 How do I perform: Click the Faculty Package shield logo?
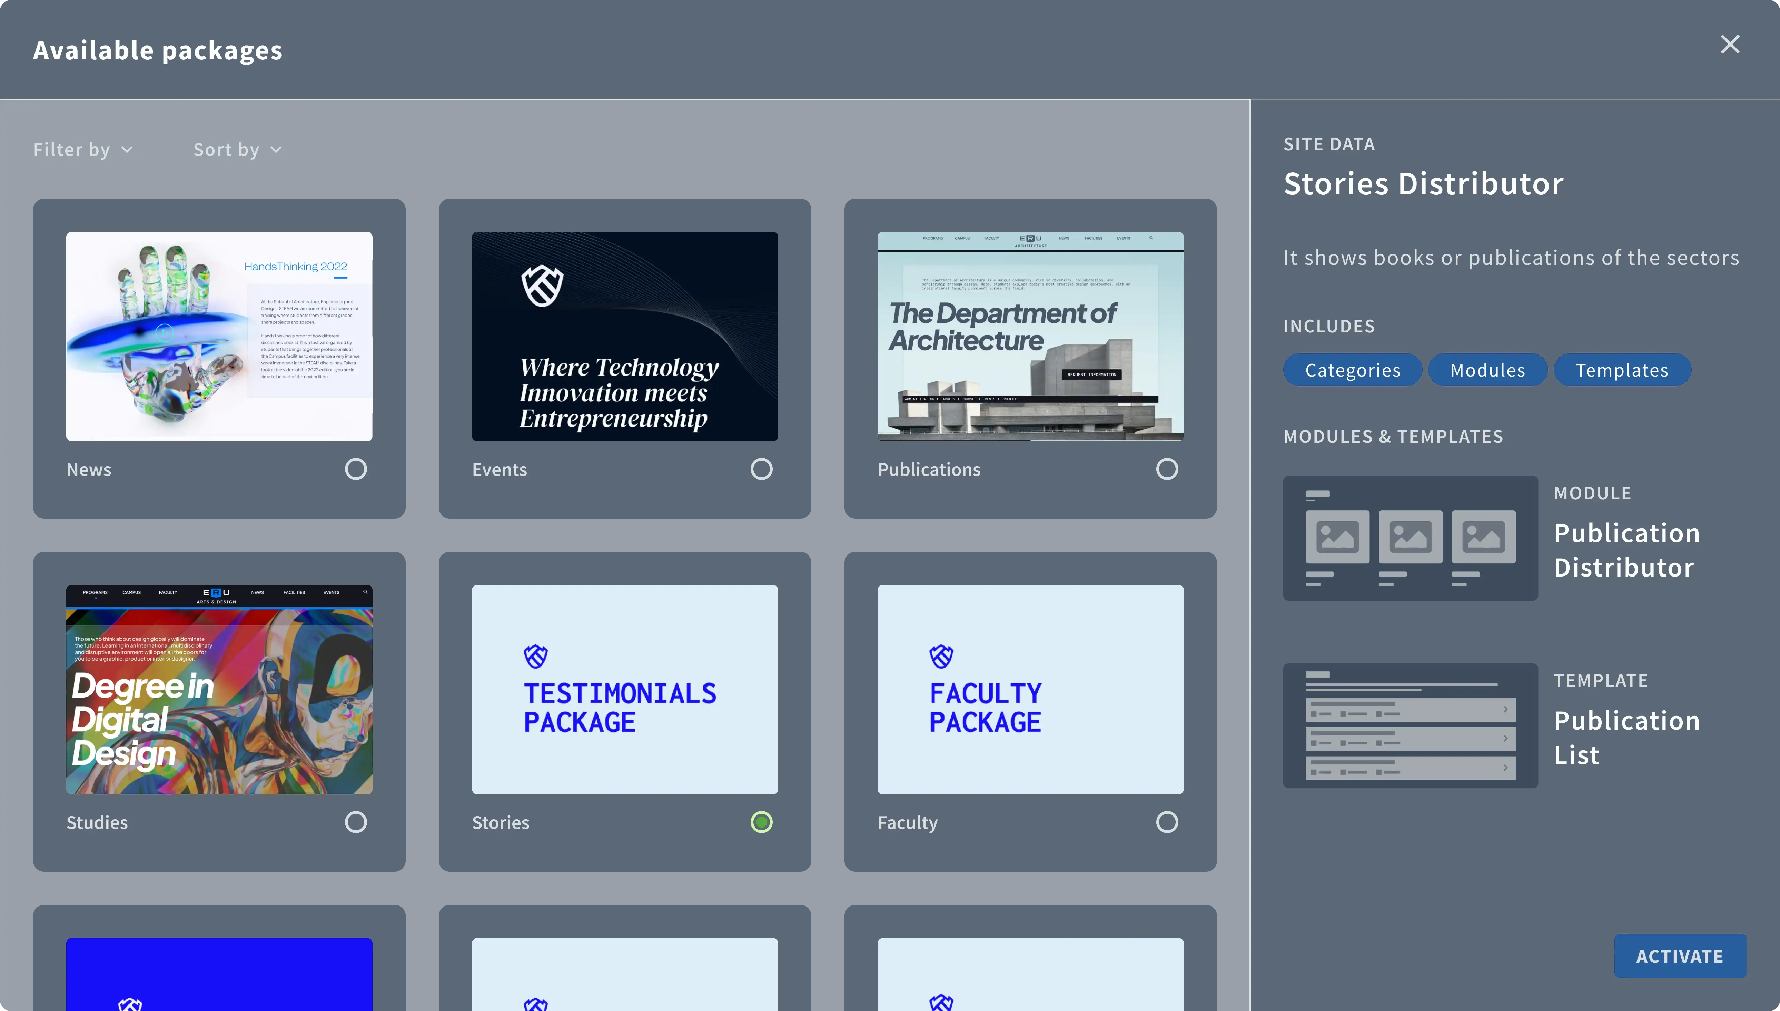pos(941,656)
